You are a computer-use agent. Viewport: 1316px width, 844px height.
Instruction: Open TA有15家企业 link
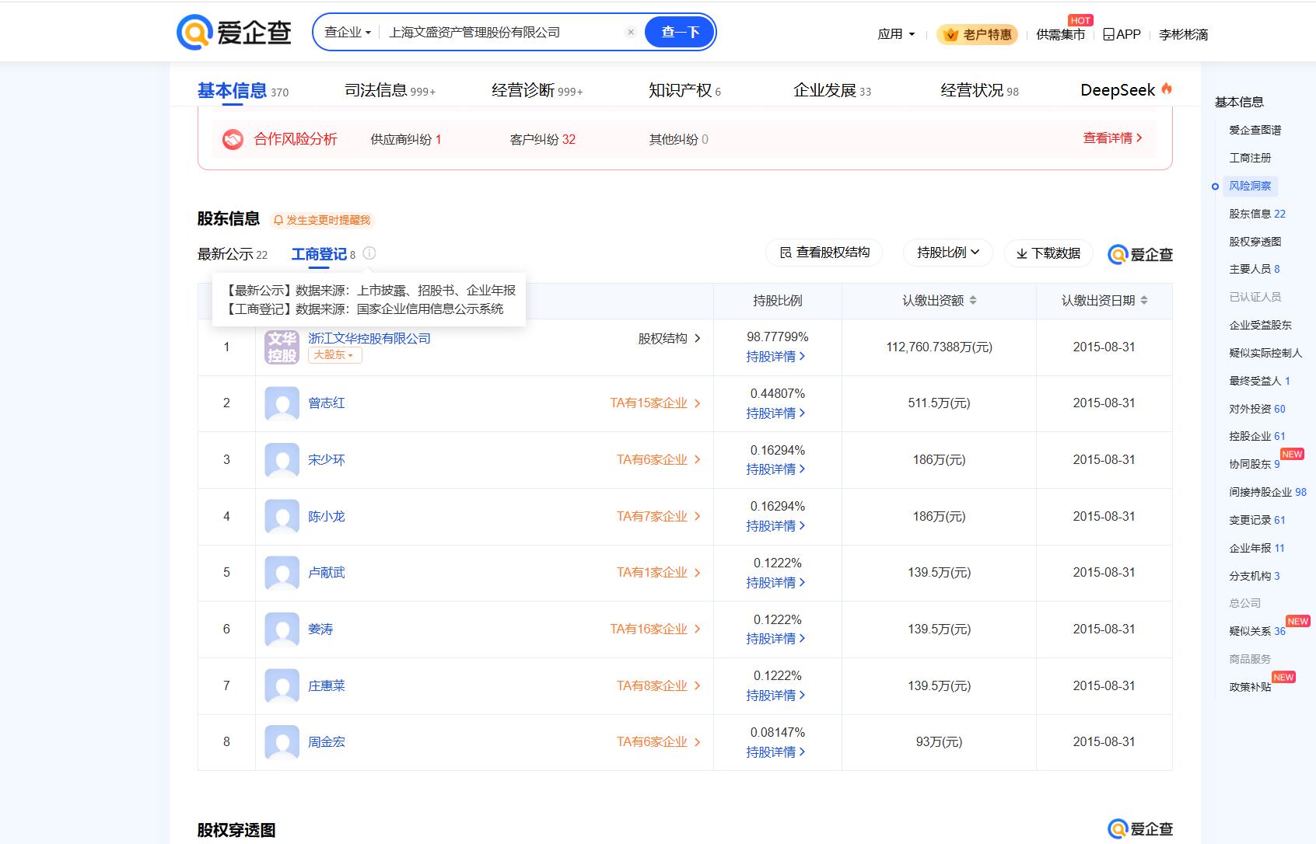tap(655, 403)
